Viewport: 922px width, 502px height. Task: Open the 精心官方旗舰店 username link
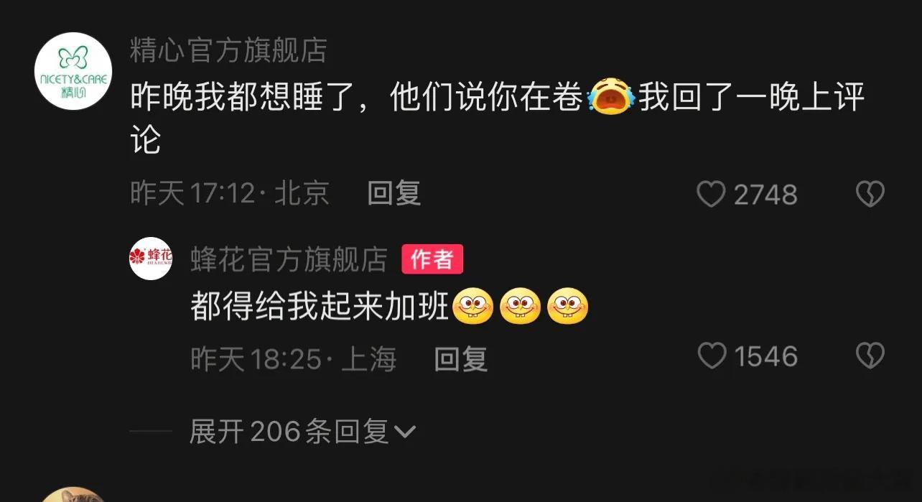pyautogui.click(x=228, y=50)
